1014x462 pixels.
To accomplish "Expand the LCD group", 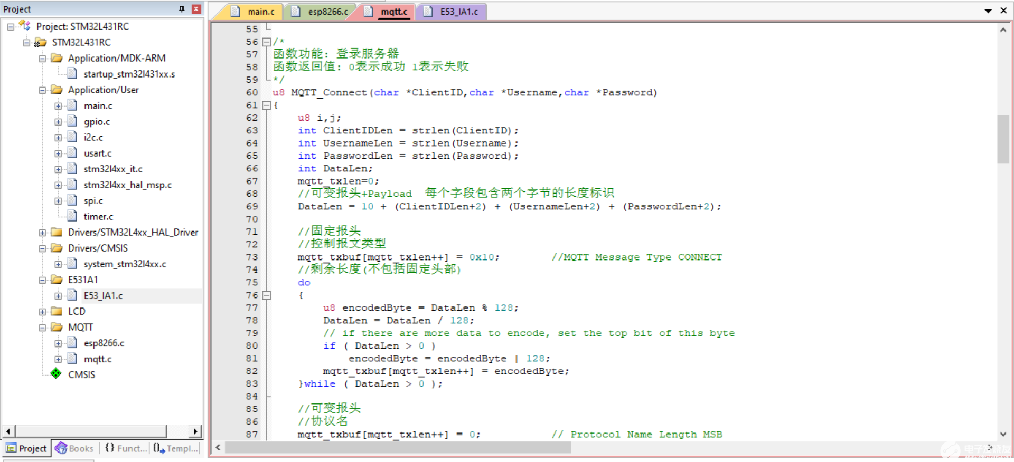I will (42, 312).
